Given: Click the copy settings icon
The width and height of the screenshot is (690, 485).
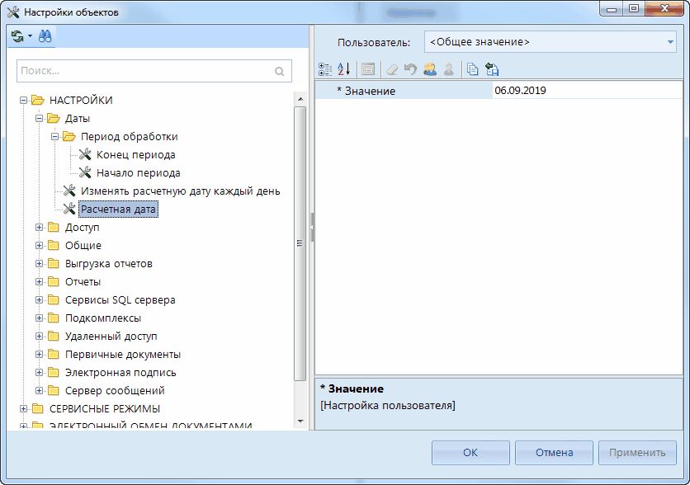Looking at the screenshot, I should pyautogui.click(x=473, y=69).
